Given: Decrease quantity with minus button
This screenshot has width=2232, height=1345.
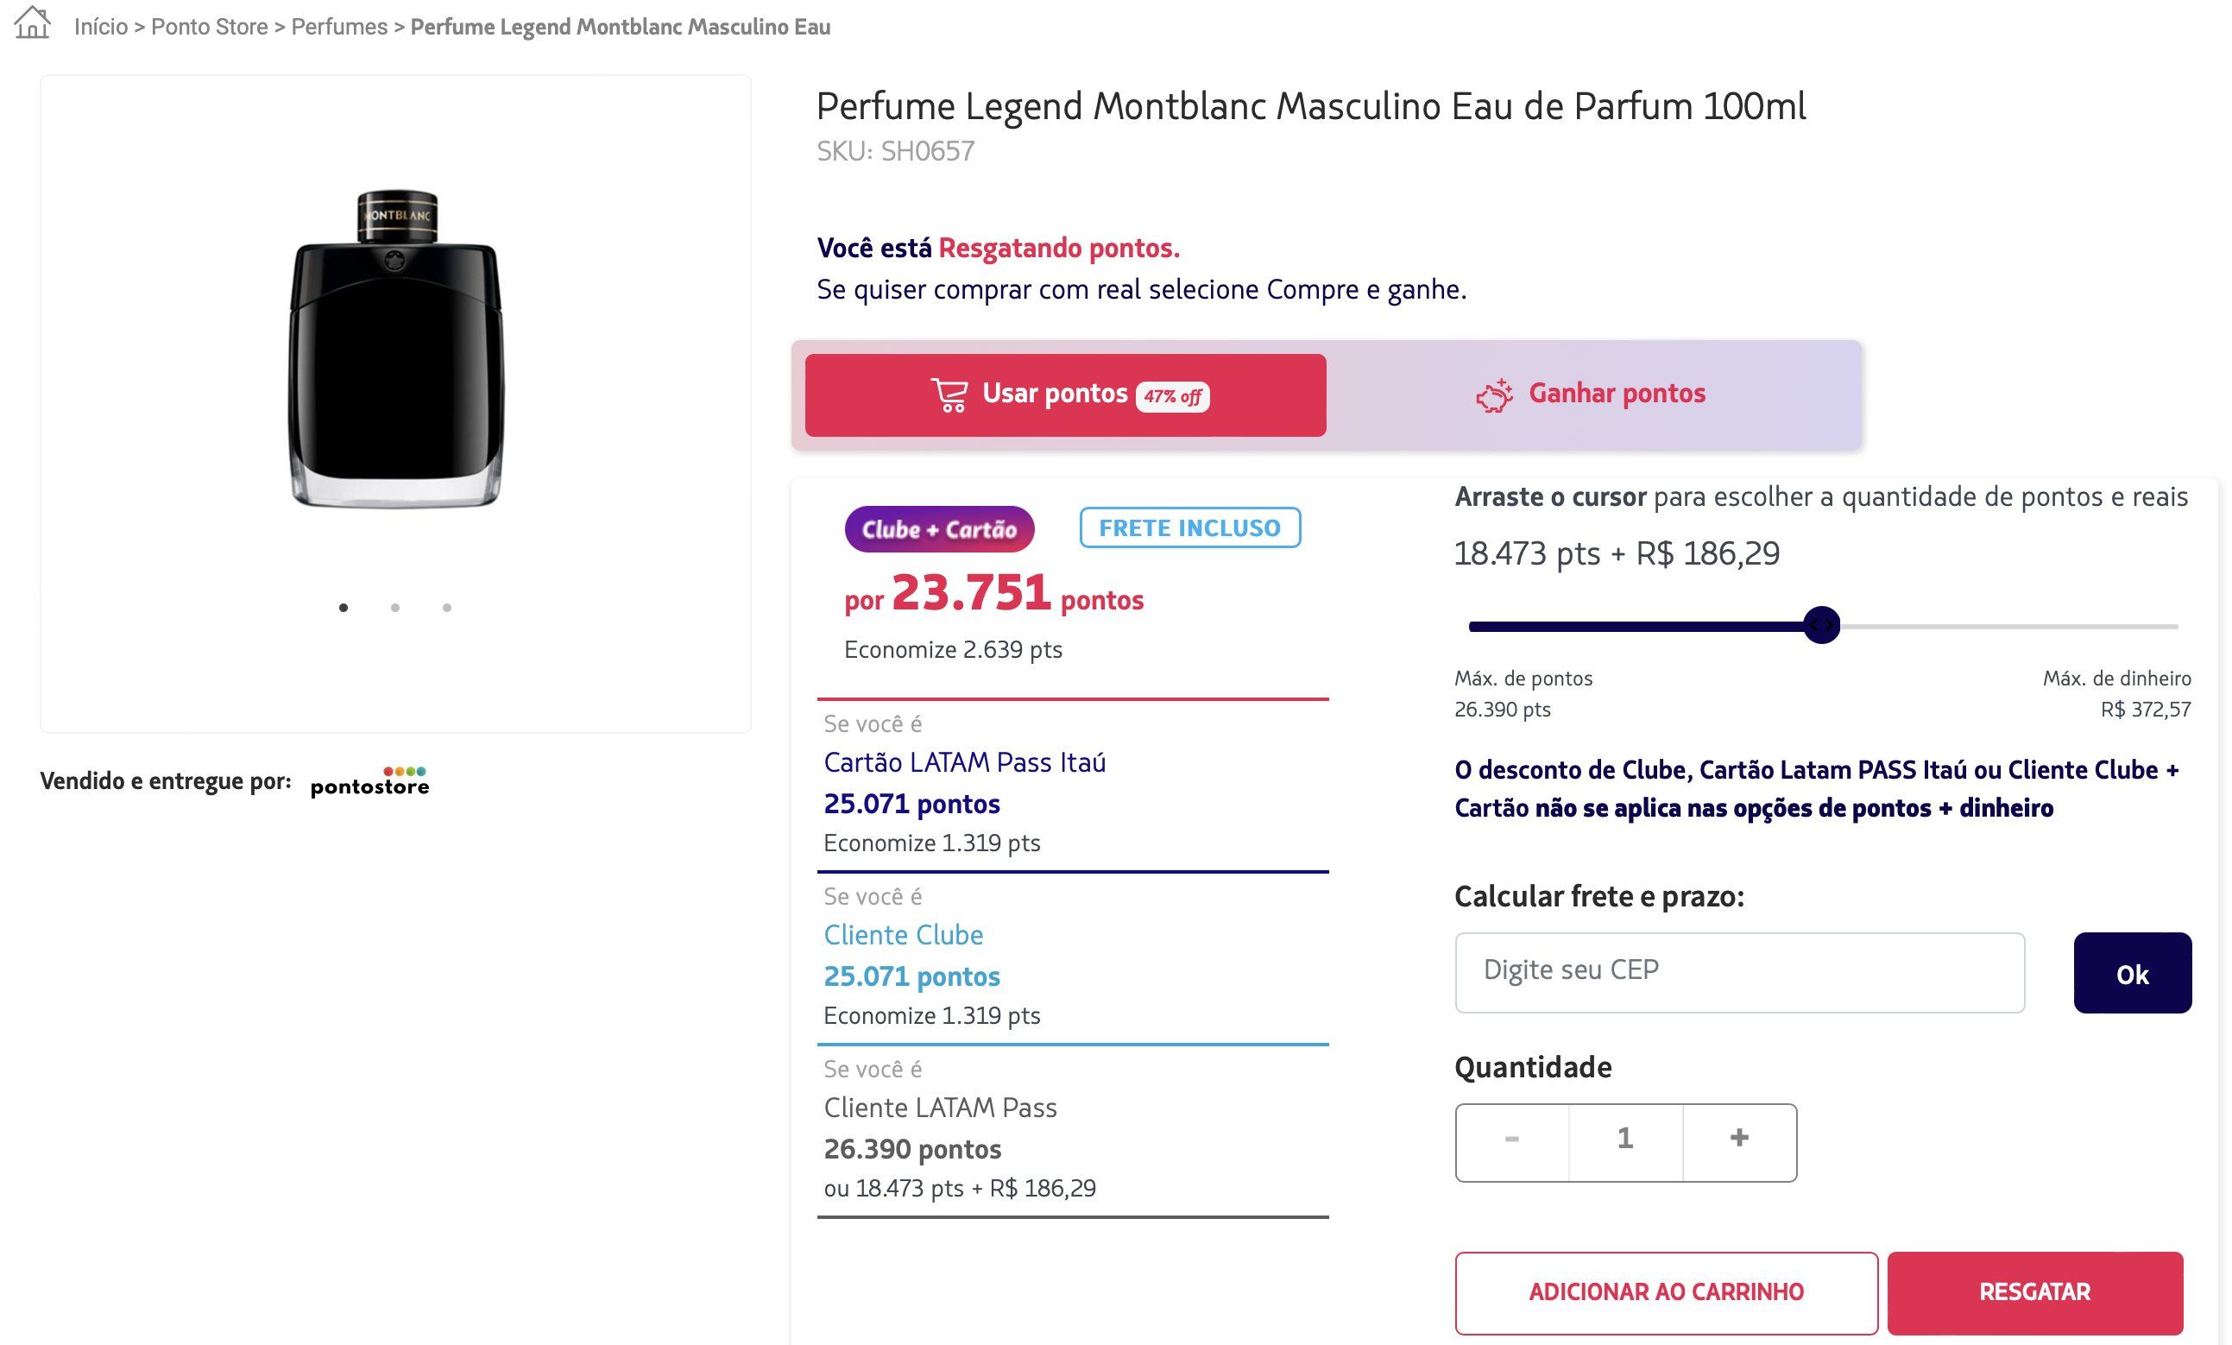Looking at the screenshot, I should pos(1512,1141).
